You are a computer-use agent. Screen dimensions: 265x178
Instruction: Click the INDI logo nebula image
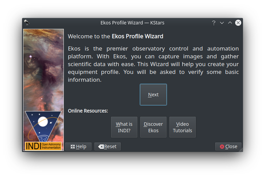(43, 90)
